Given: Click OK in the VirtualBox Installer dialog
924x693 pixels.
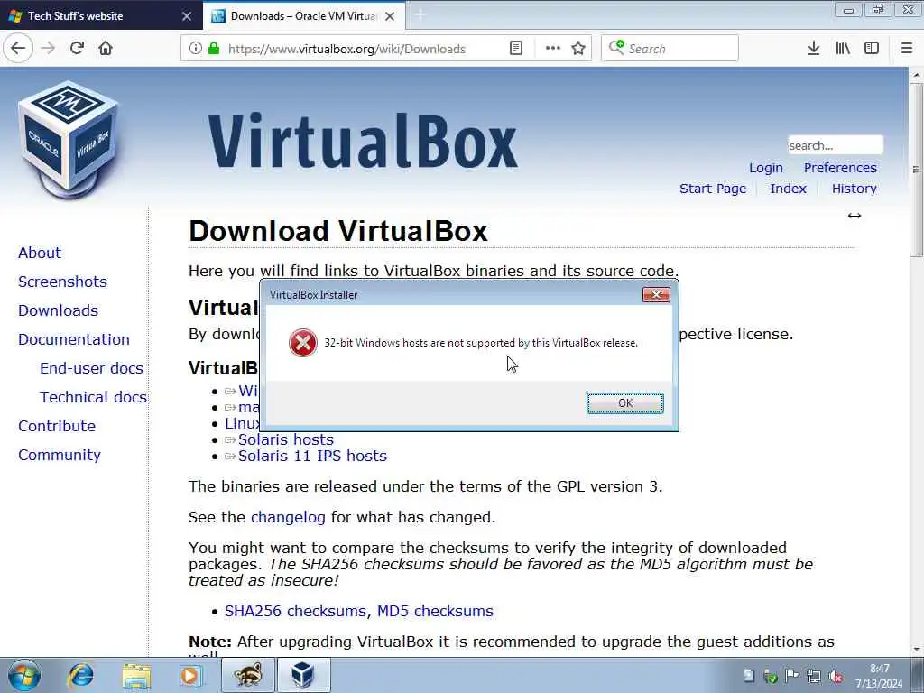Looking at the screenshot, I should pos(624,403).
